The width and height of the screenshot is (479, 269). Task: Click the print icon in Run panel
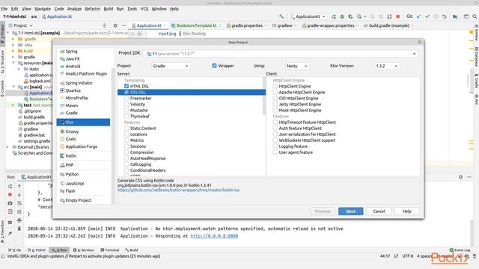tap(19, 220)
